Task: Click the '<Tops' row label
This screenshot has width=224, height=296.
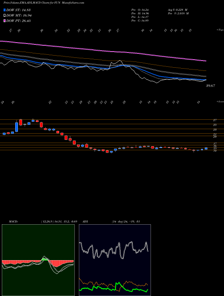Action: coord(220,30)
